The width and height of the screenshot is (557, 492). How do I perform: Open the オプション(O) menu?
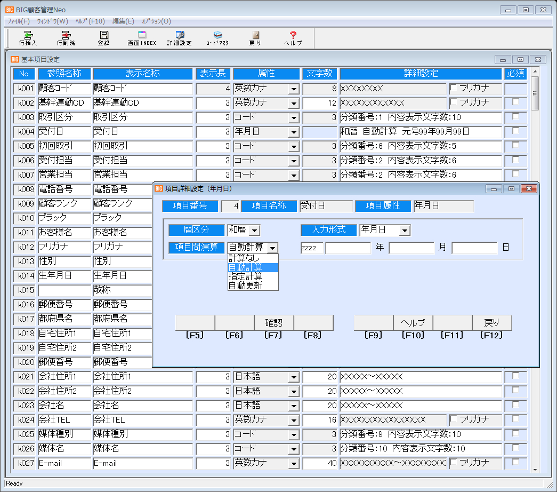pyautogui.click(x=156, y=21)
